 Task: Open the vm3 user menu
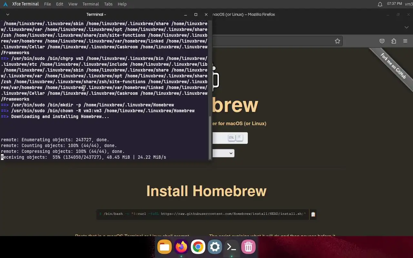point(409,4)
